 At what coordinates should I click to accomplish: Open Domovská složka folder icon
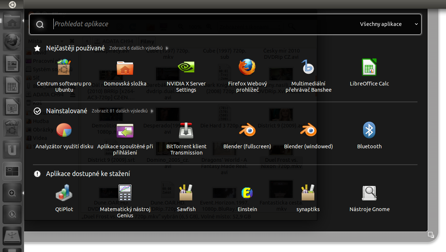125,73
